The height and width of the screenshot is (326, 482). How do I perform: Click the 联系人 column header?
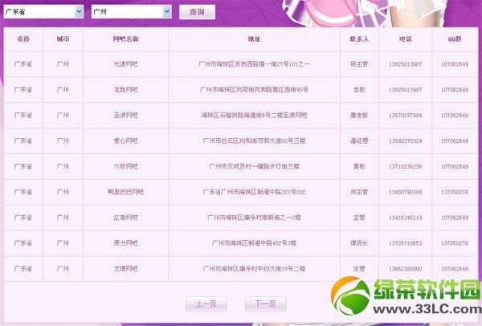(x=359, y=39)
